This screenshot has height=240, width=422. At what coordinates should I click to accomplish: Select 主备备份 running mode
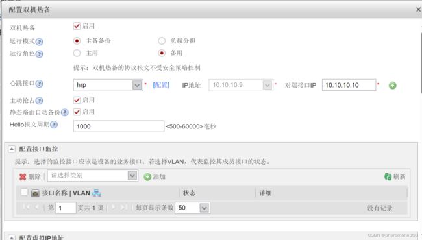[x=77, y=41]
